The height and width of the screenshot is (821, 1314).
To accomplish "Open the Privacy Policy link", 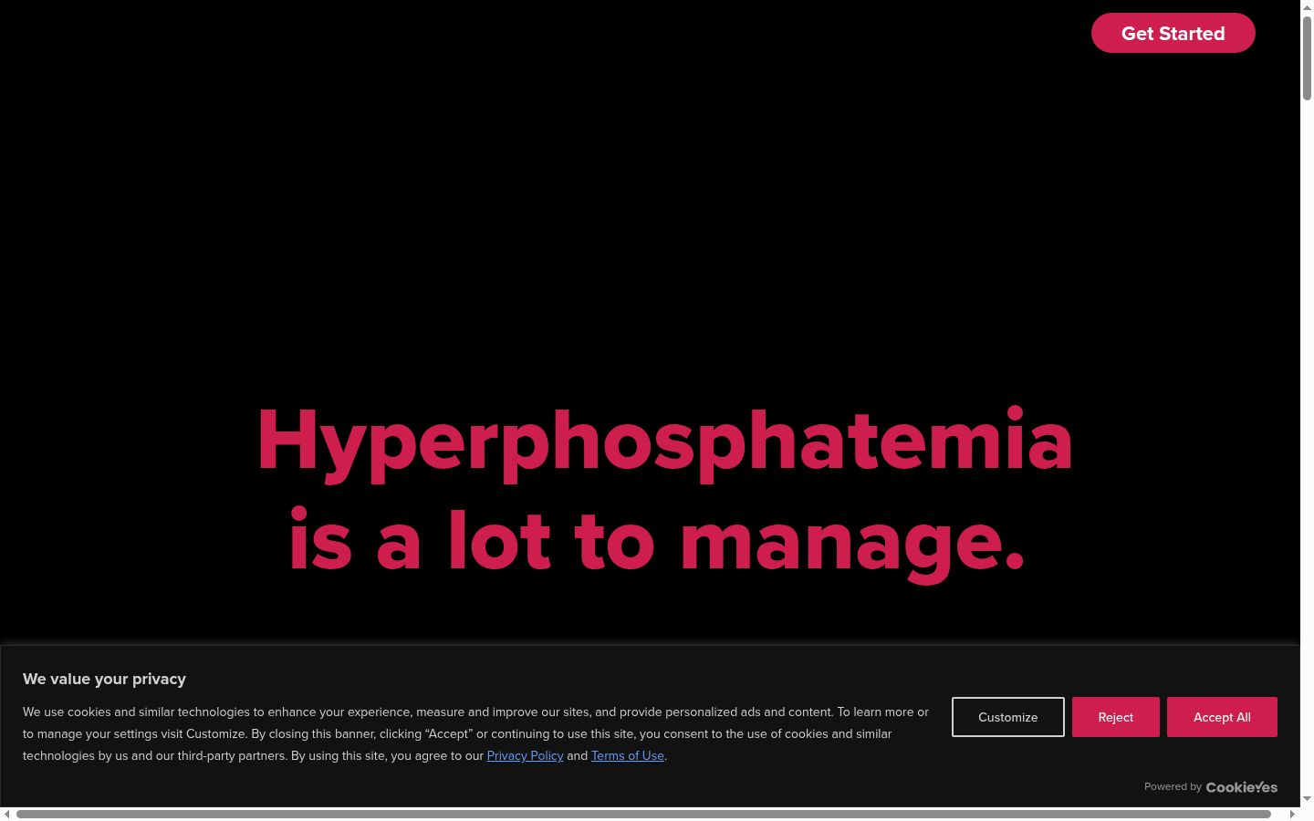I will pos(525,755).
